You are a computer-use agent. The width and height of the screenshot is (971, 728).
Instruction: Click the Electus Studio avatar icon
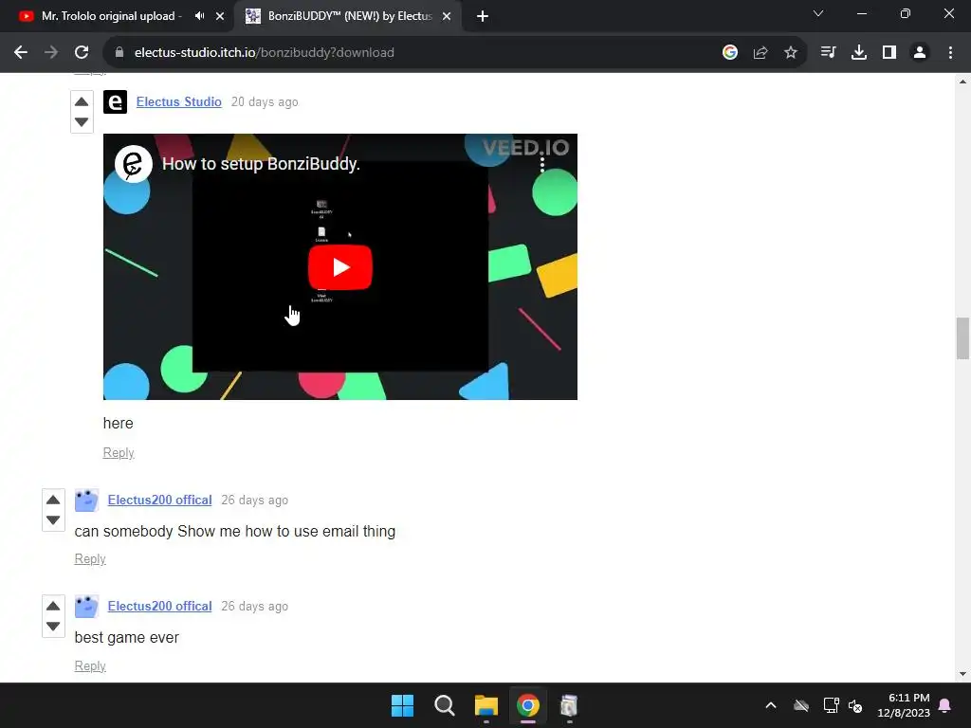pos(115,102)
